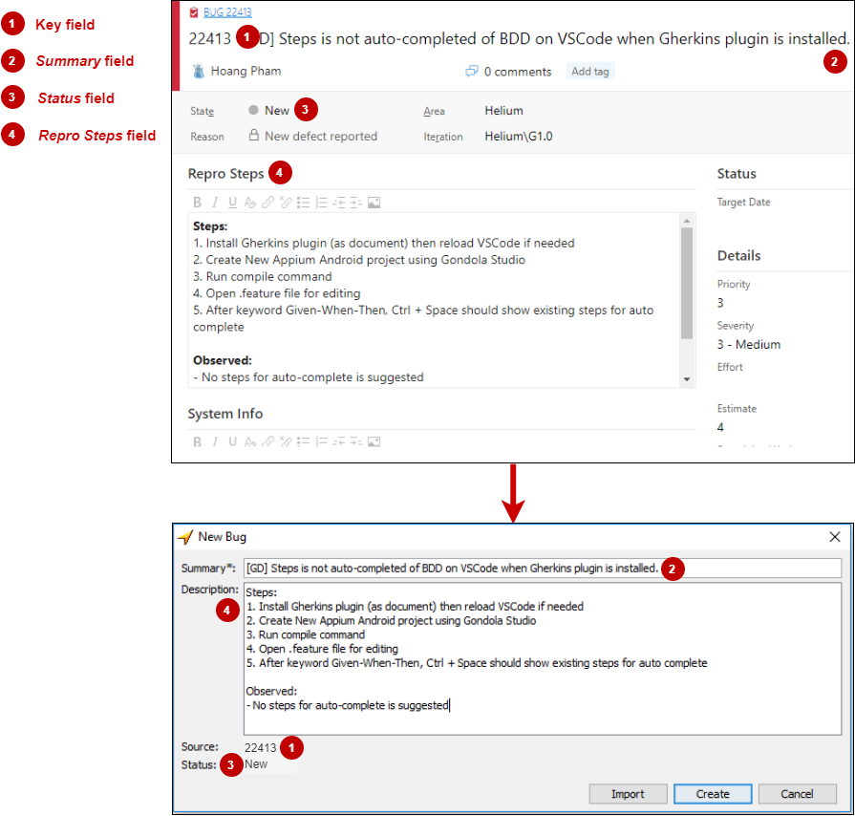855x816 pixels.
Task: Toggle Bold in the System Info toolbar
Action: tap(198, 441)
